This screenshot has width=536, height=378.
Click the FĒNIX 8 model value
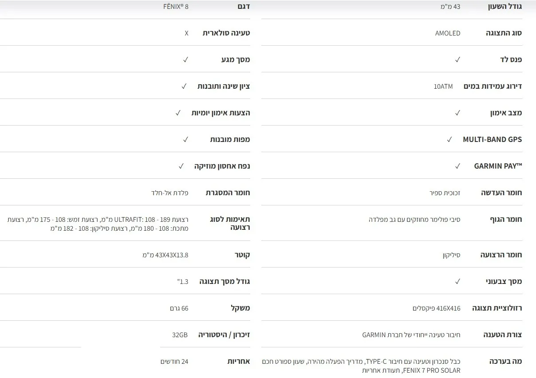point(176,7)
